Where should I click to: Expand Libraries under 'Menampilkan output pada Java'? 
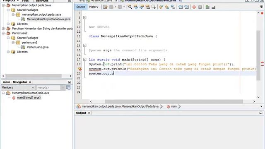8,24
